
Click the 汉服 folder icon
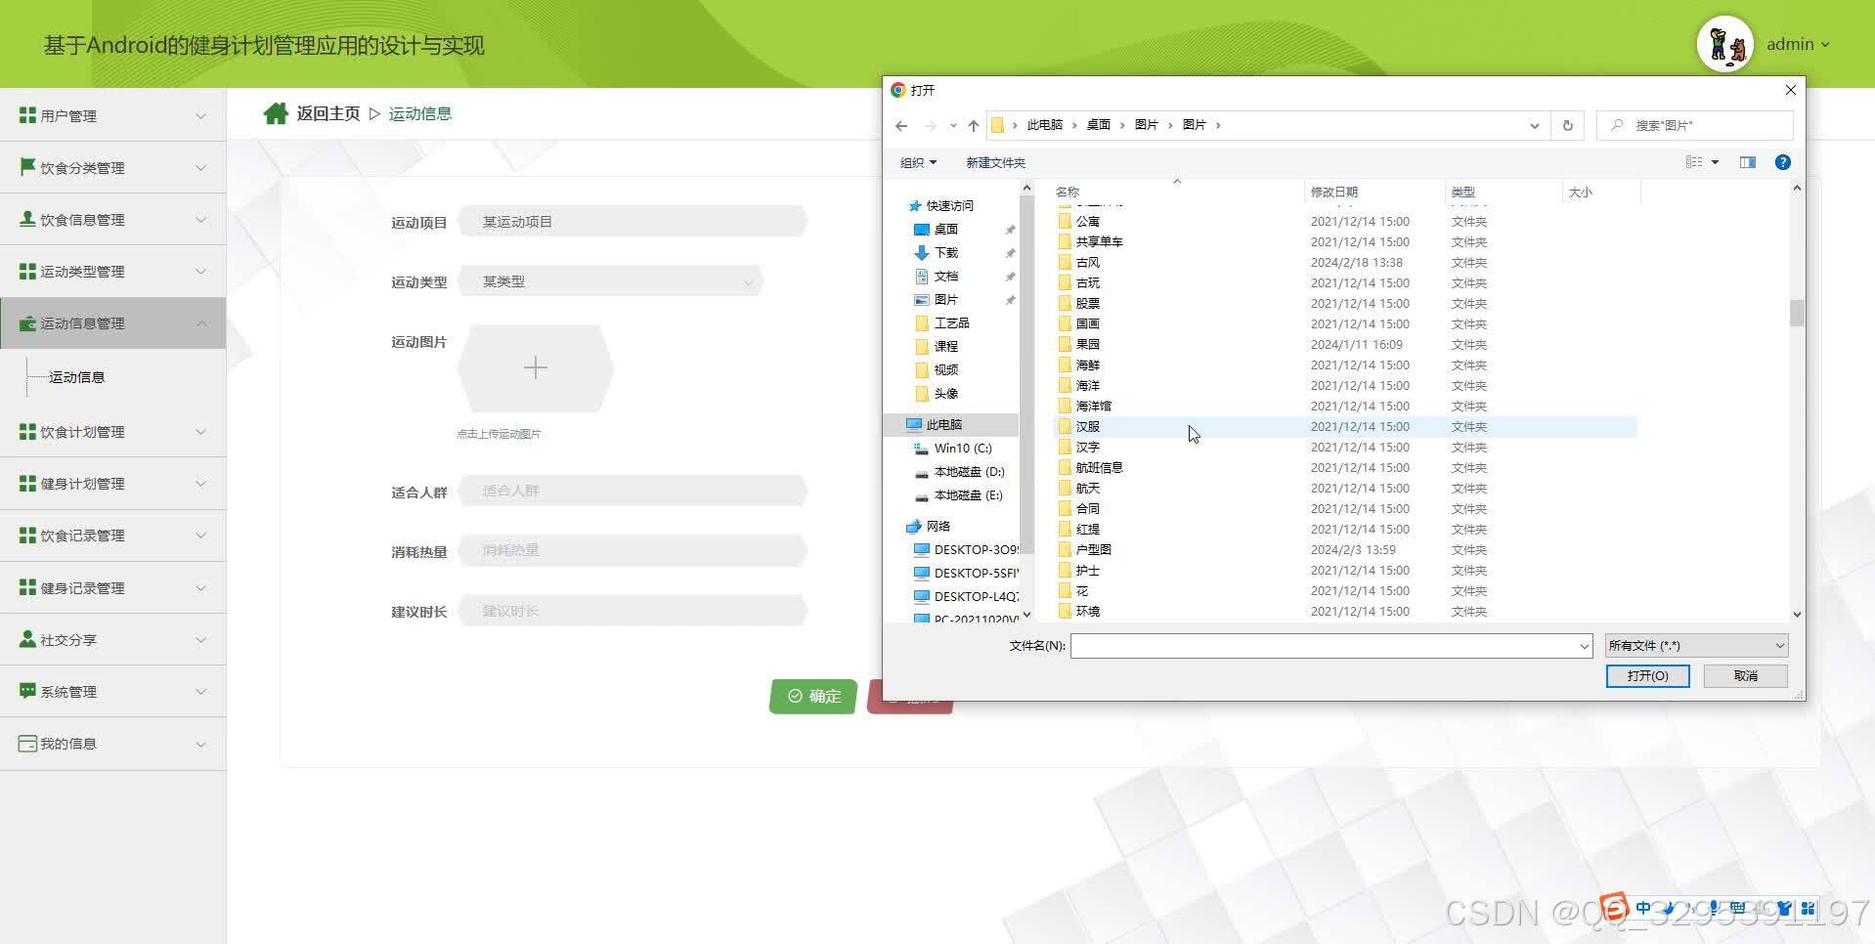click(x=1065, y=426)
